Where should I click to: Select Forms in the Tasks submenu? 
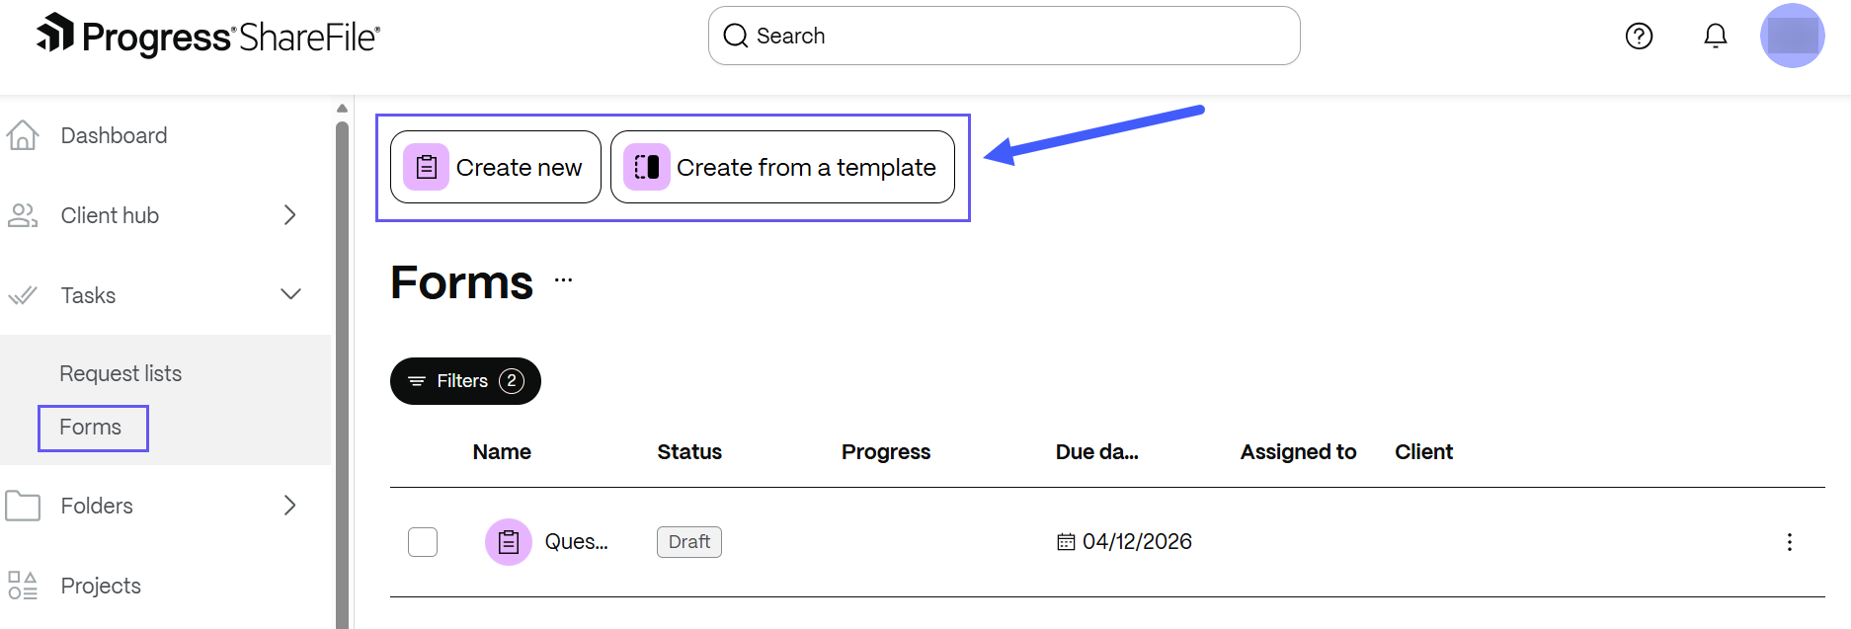[91, 428]
